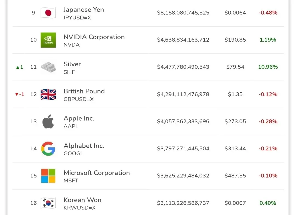296x215 pixels.
Task: Open the Microsoft Corporation name link
Action: 96,173
